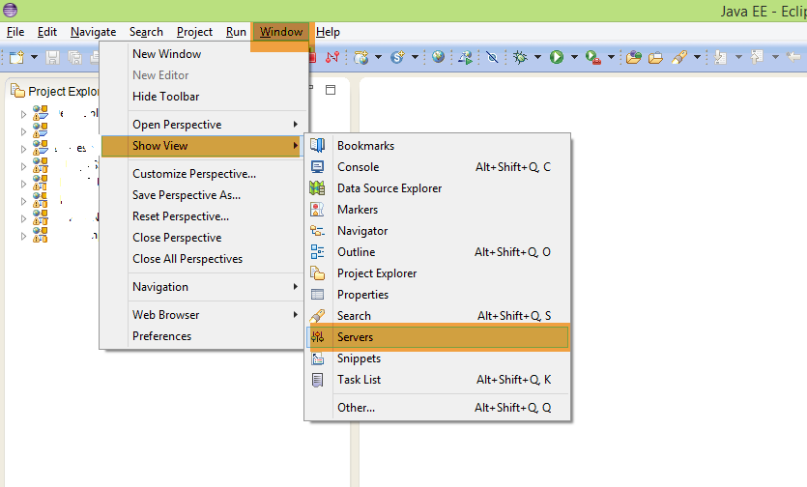Click the New wizard toolbar icon
Screen dimensions: 807x487
coord(16,57)
